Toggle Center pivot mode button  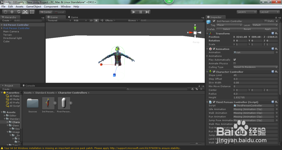[x=46, y=12]
